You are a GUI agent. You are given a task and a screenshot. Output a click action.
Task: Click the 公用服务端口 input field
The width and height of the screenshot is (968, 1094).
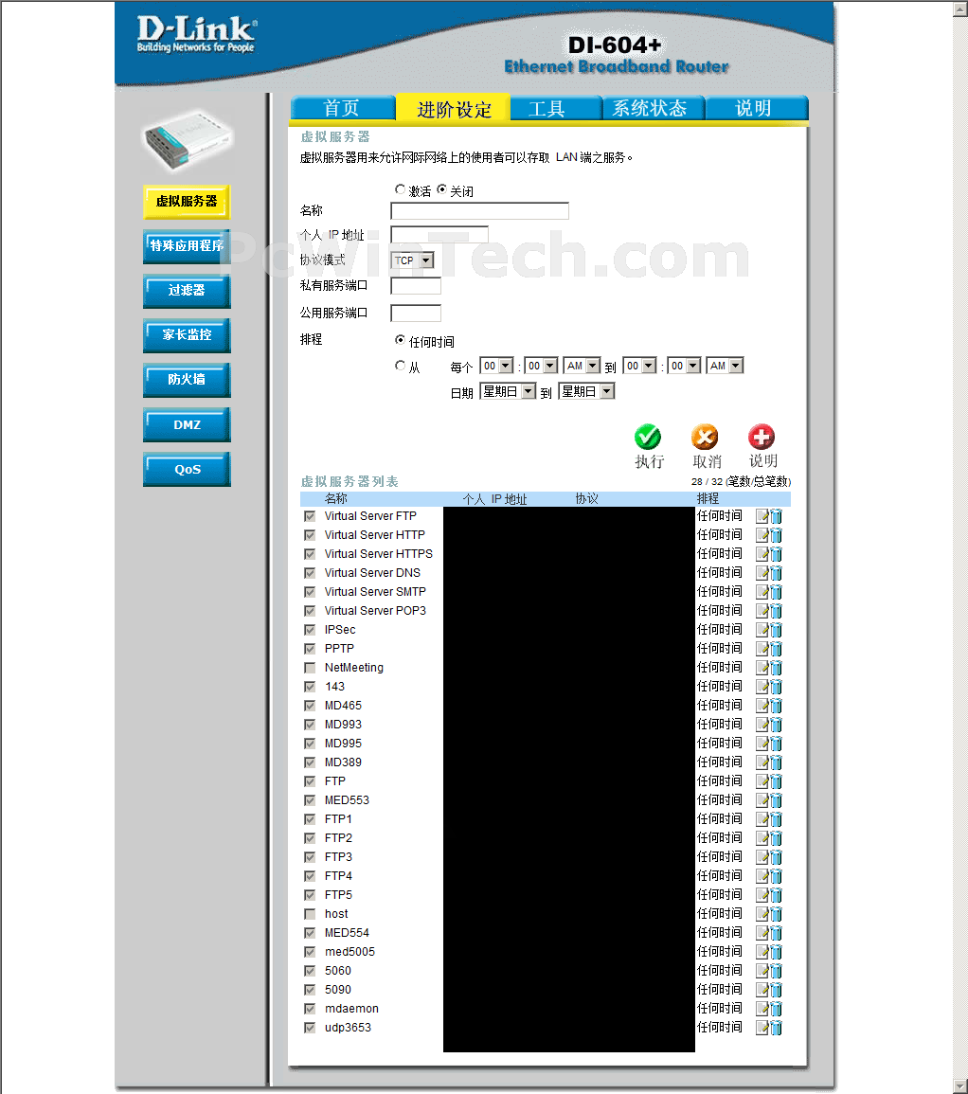416,313
